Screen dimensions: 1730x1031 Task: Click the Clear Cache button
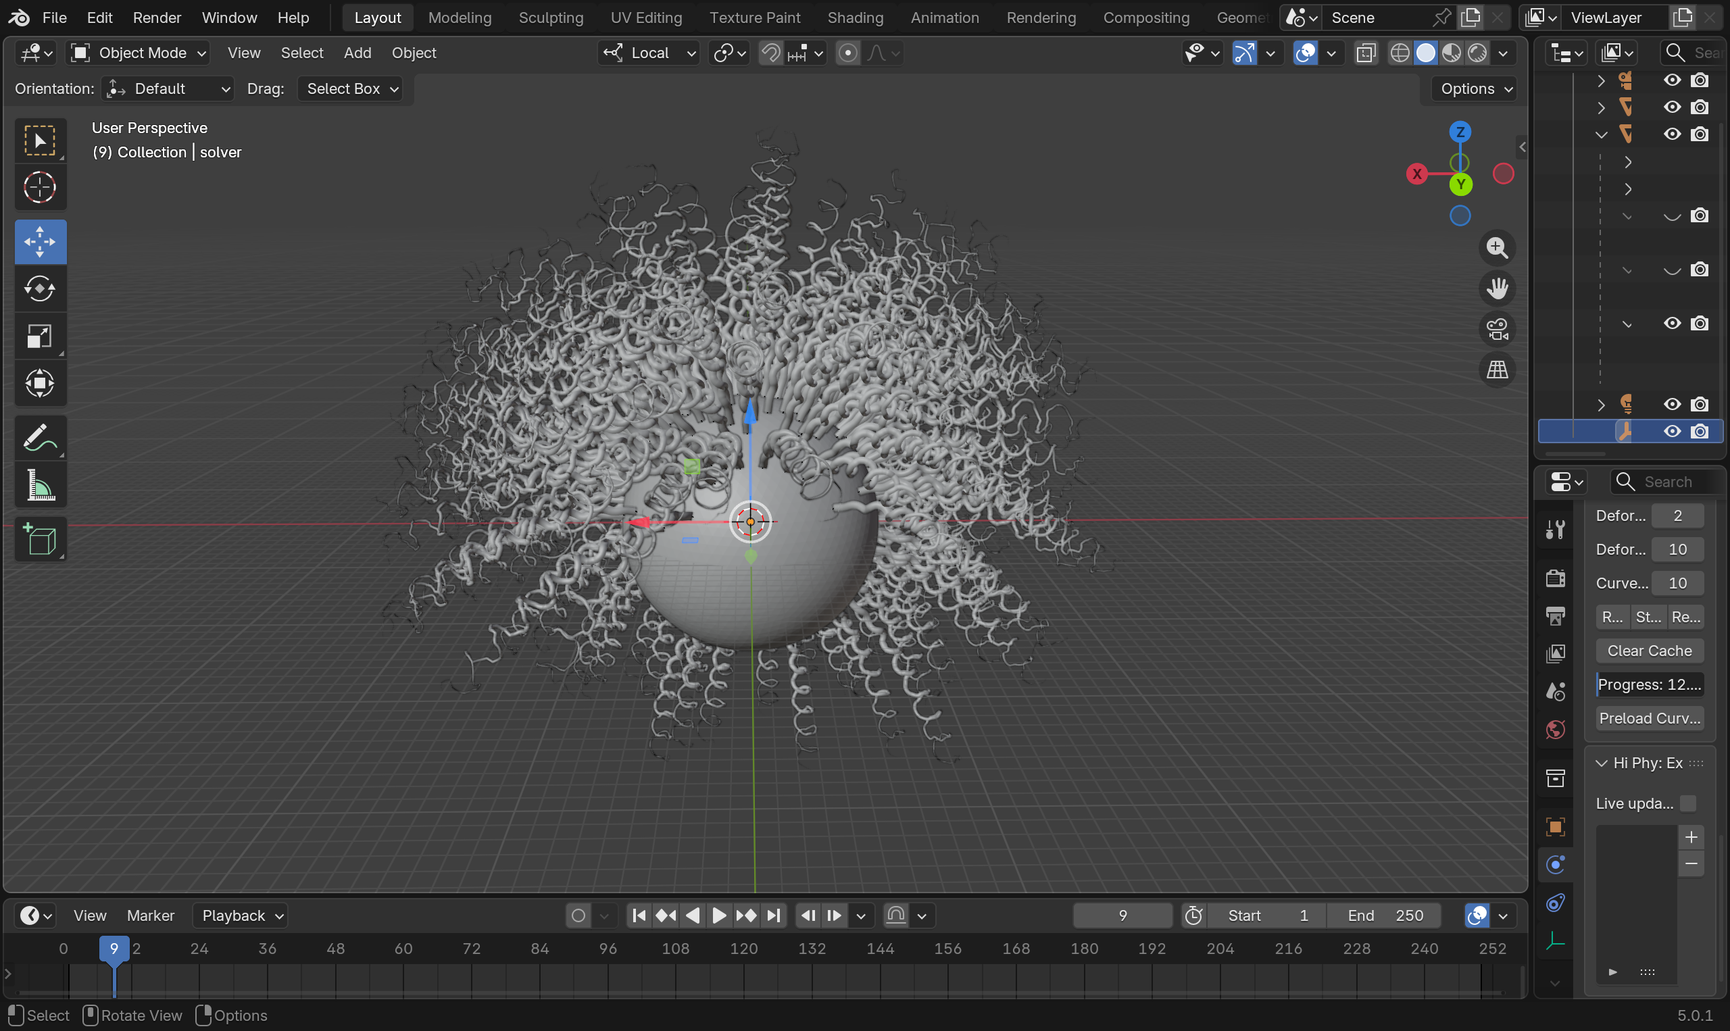click(x=1649, y=651)
